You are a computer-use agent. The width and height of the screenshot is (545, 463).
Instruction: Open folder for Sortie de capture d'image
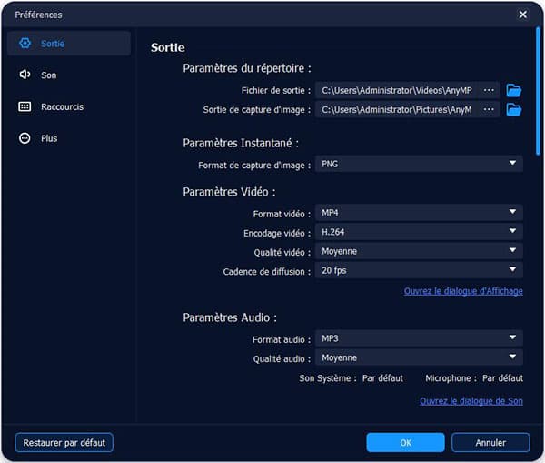[514, 110]
